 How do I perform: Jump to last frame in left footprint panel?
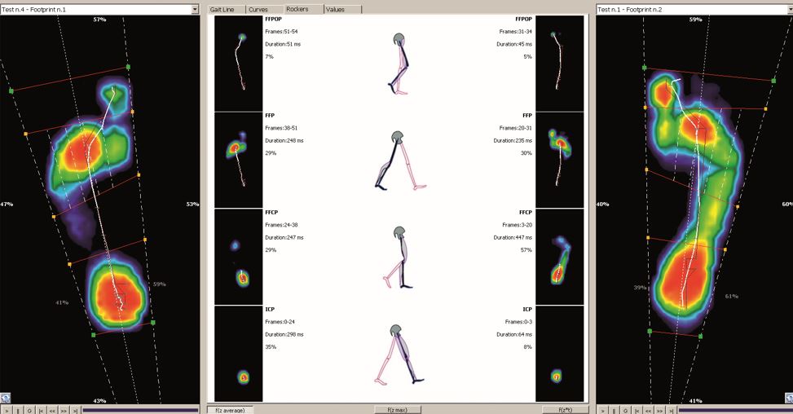[75, 411]
